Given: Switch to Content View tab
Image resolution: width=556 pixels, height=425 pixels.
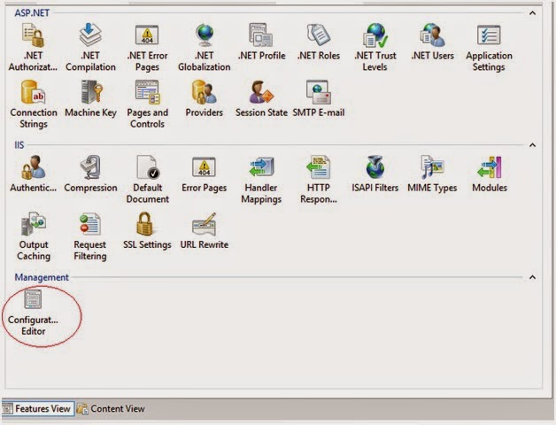Looking at the screenshot, I should pyautogui.click(x=111, y=409).
